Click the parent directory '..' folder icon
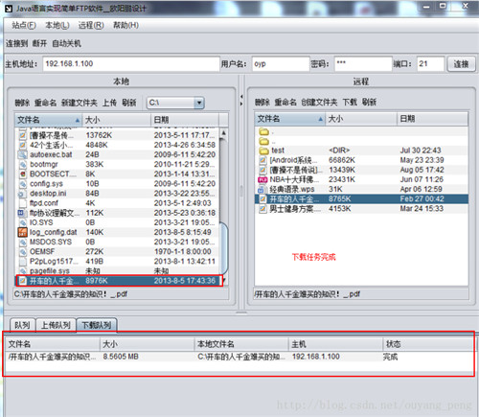The height and width of the screenshot is (417, 479). click(x=263, y=141)
